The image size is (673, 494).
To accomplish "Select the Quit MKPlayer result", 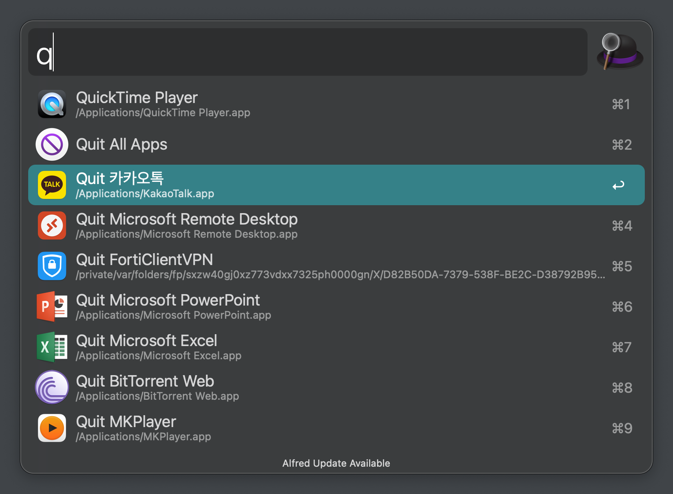I will point(336,428).
